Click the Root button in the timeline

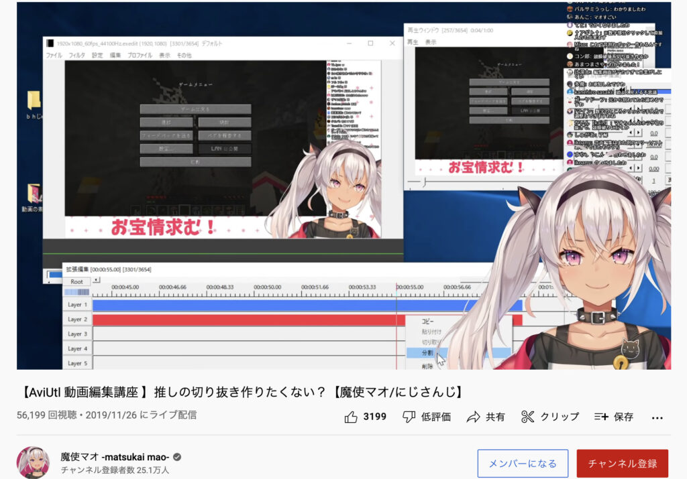(x=76, y=282)
